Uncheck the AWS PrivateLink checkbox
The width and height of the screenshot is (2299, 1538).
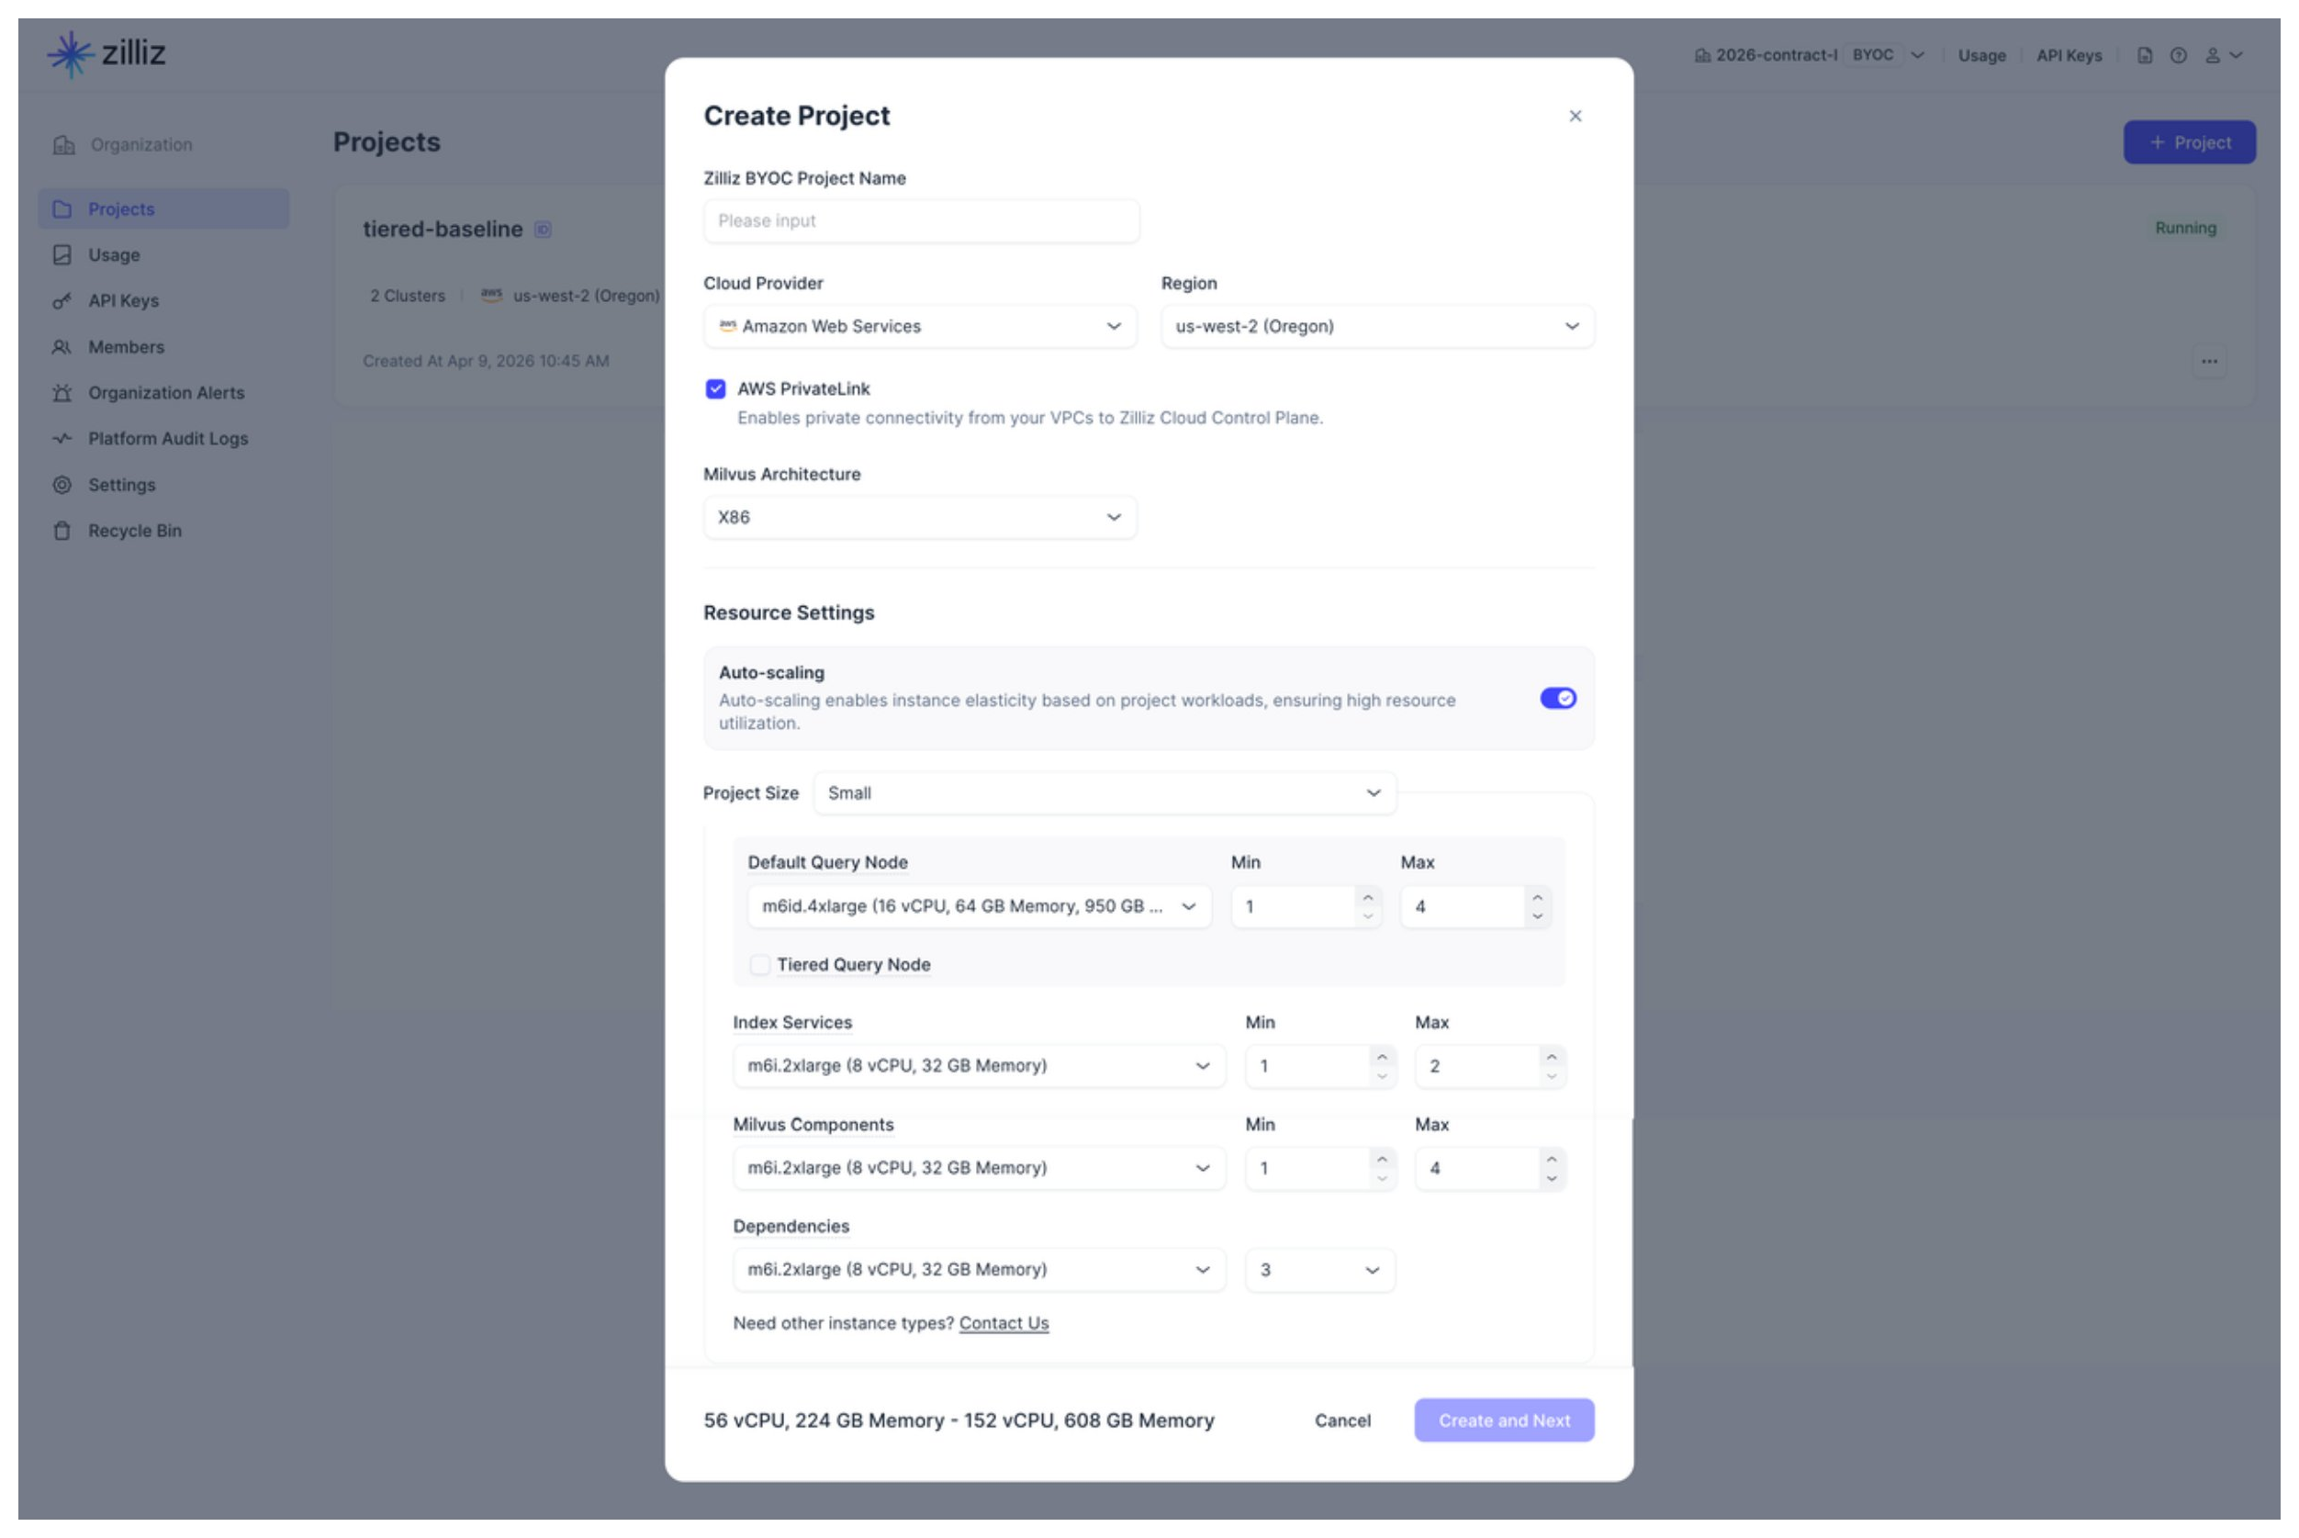(x=715, y=388)
